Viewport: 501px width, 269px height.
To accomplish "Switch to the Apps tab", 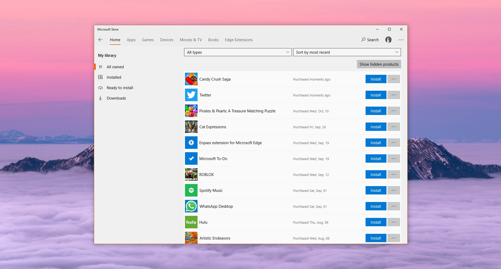I will (131, 40).
